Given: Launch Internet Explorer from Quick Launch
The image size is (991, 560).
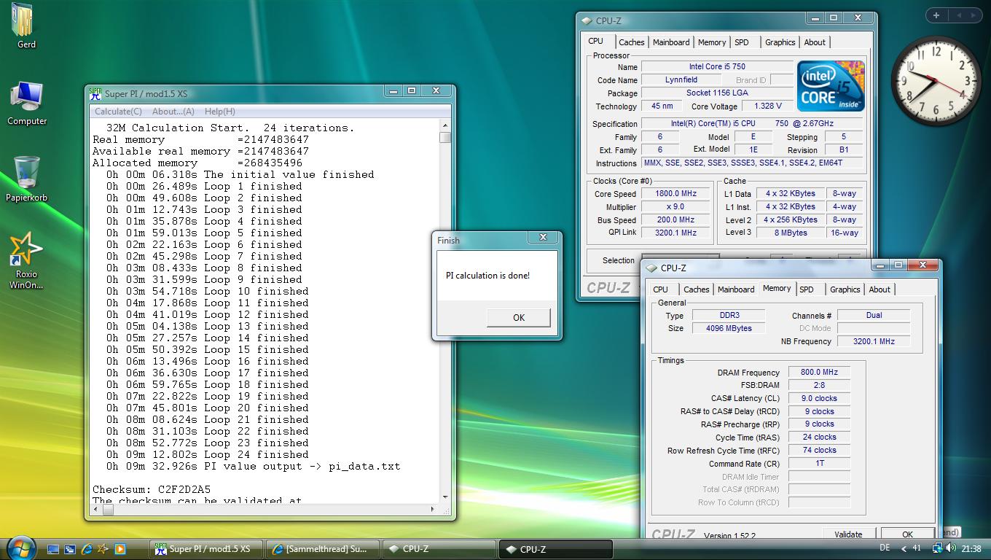Looking at the screenshot, I should pos(87,549).
